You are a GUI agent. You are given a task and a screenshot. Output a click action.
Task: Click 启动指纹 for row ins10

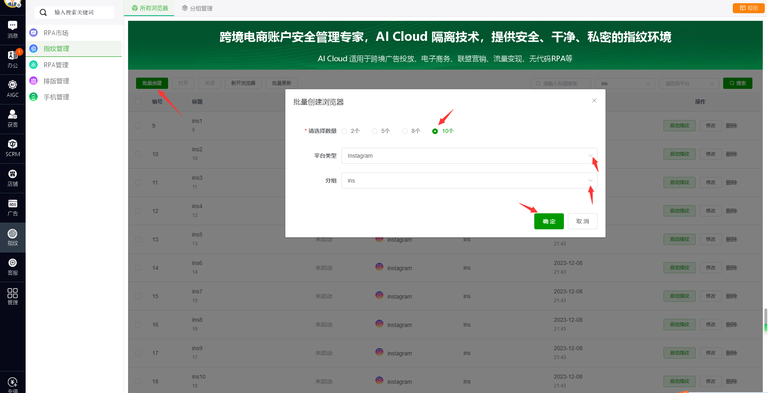(680, 381)
